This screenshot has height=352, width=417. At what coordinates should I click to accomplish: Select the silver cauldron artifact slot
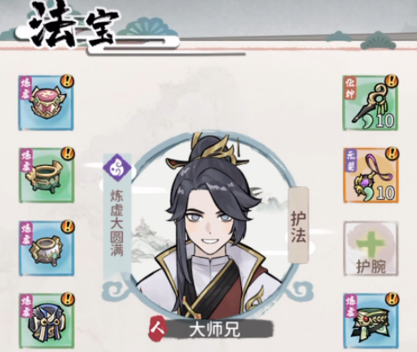pos(46,249)
